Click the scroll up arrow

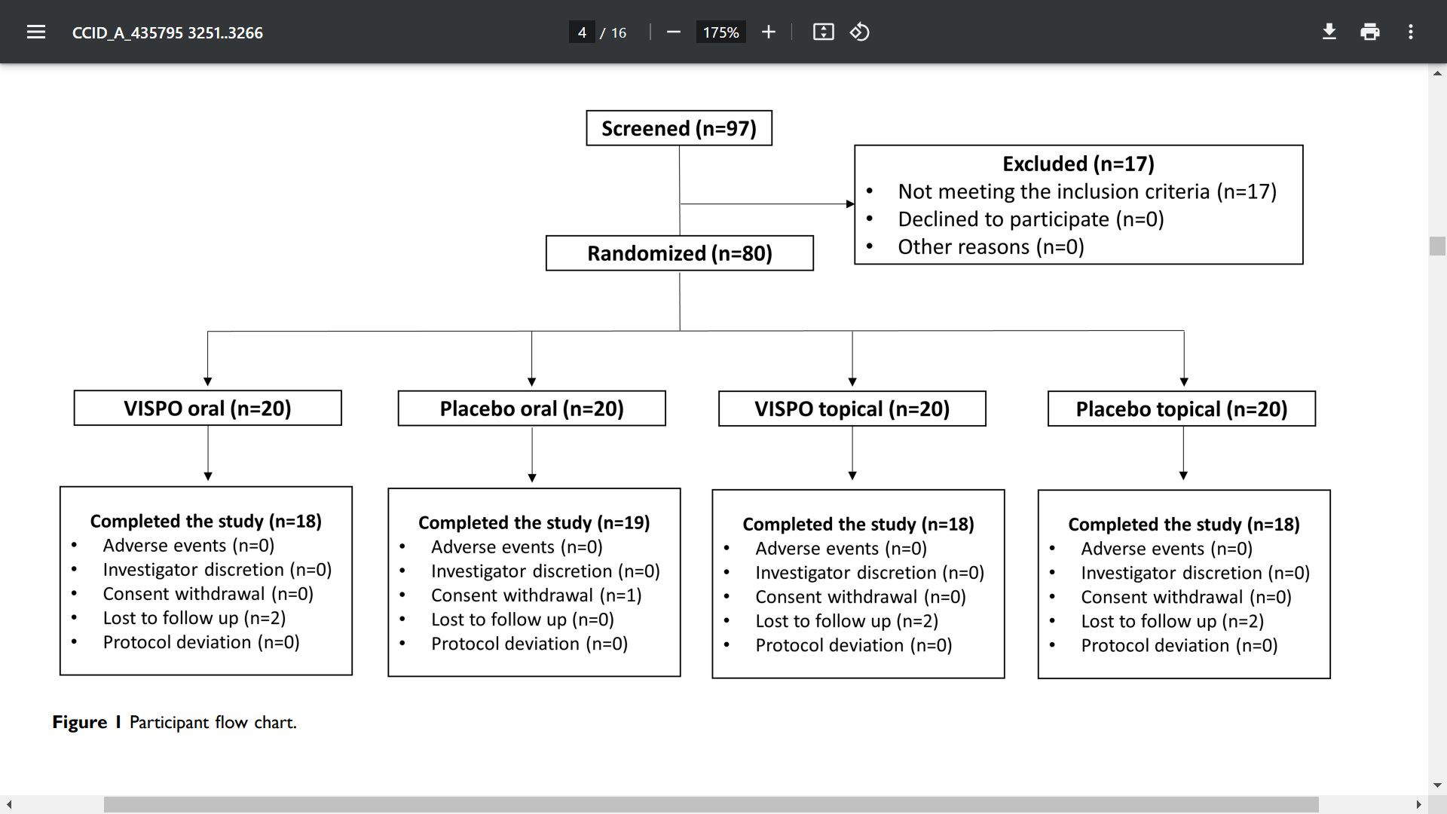(1437, 73)
